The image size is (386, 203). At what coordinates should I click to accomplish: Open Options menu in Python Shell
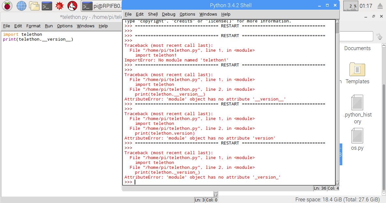[x=187, y=14]
